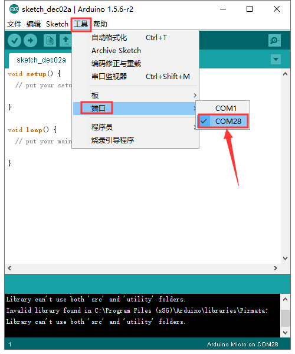The image size is (295, 354).
Task: Open the 帮助 menu
Action: point(100,24)
